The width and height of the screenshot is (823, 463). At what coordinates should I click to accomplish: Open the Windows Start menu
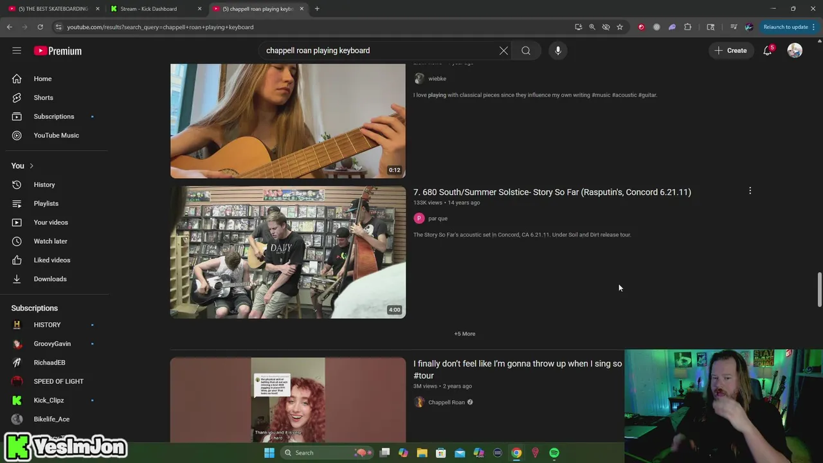[x=269, y=453]
